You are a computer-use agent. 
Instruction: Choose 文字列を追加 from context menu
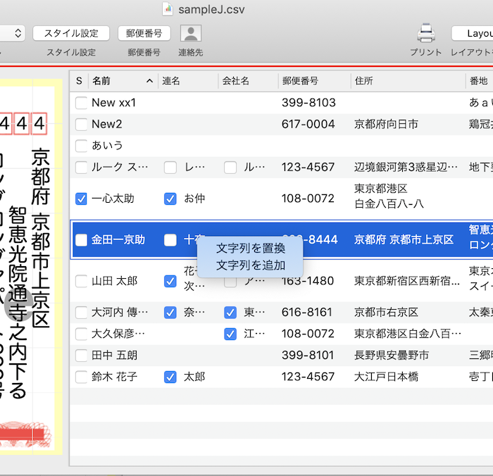[250, 265]
